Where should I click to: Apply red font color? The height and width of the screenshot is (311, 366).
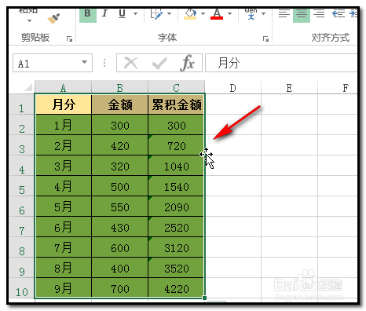click(x=217, y=14)
